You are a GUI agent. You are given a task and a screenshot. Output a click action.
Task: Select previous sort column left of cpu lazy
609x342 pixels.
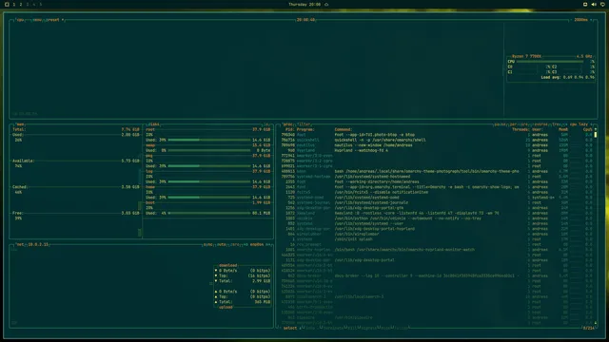[566, 124]
